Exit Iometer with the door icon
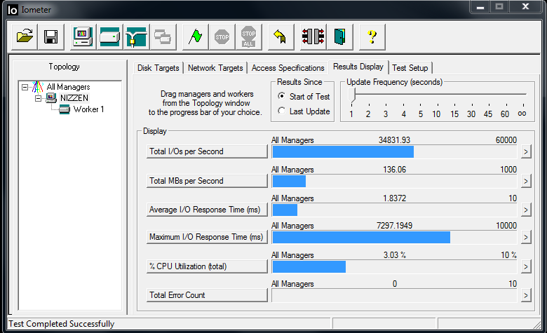The height and width of the screenshot is (333, 547). coord(340,37)
